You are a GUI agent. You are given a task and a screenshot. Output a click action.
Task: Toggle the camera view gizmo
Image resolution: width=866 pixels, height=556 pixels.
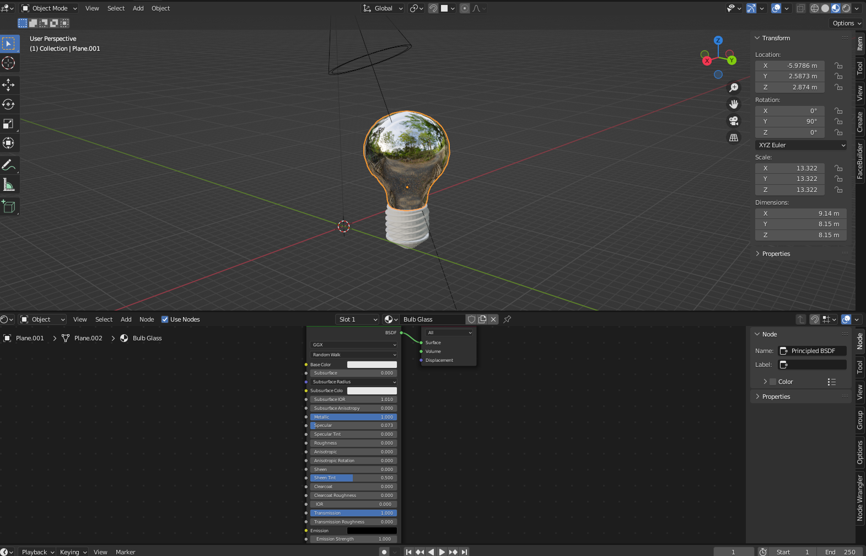tap(734, 121)
